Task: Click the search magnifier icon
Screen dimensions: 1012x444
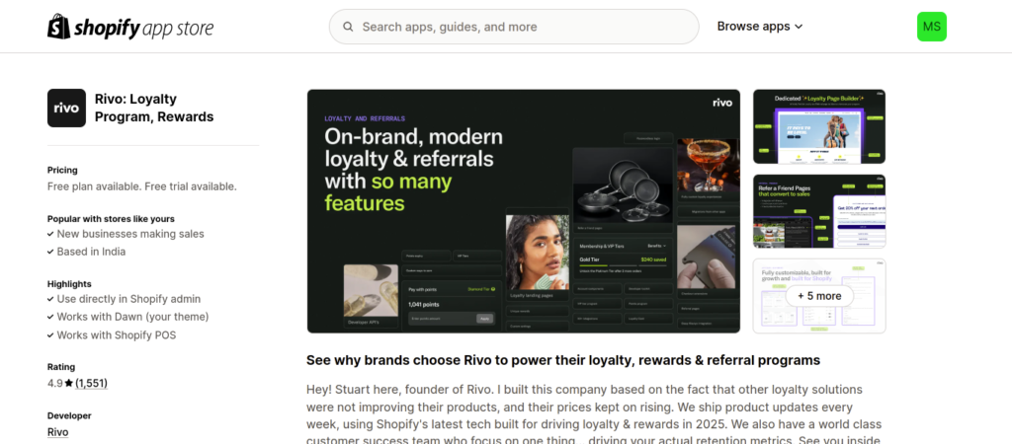Action: (x=348, y=27)
